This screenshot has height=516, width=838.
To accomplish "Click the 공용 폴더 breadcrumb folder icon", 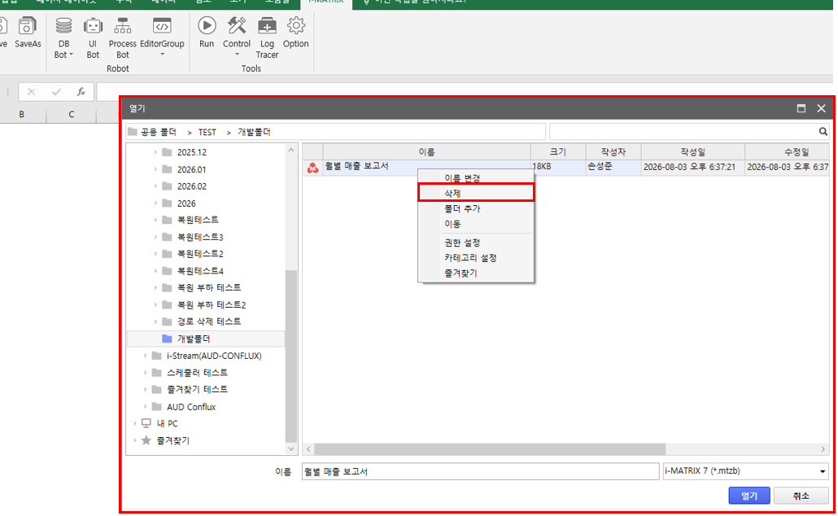I will [x=133, y=132].
